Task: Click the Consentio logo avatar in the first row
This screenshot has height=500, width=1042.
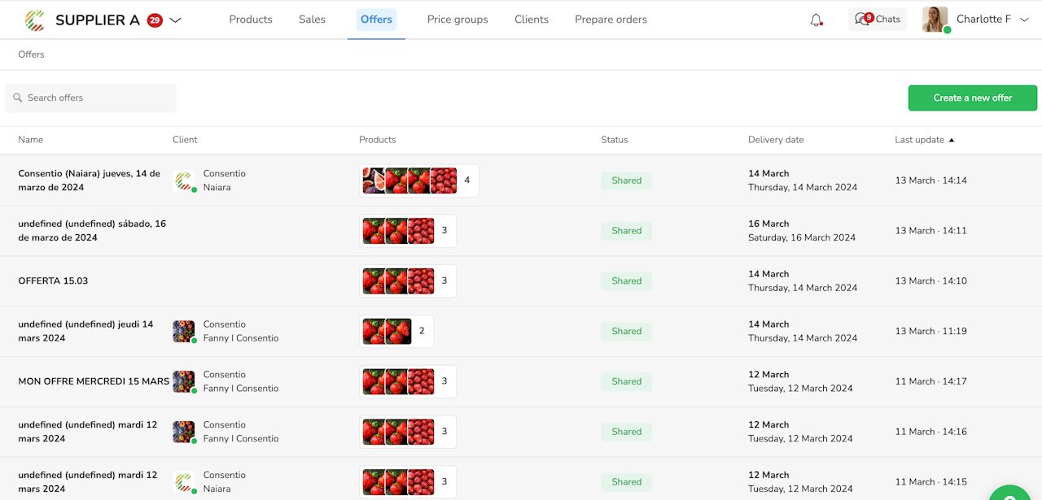Action: click(184, 180)
